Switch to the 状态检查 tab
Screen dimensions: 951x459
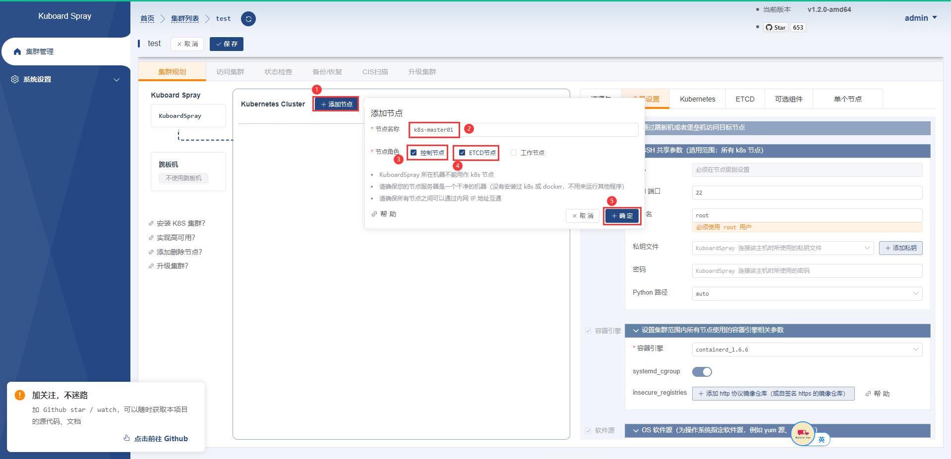click(278, 72)
